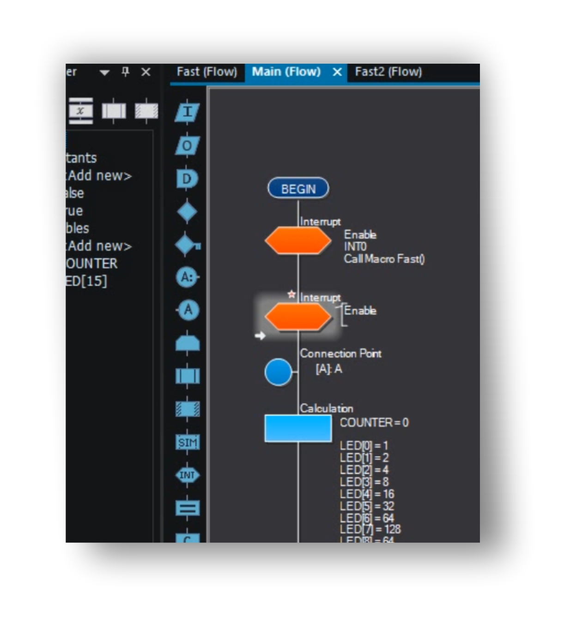Image resolution: width=570 pixels, height=618 pixels.
Task: Select the first Interrupt hexagon with INT0
Action: point(298,240)
